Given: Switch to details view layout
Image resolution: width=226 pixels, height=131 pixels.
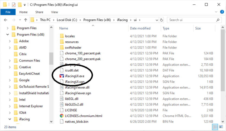Looking at the screenshot, I should pyautogui.click(x=215, y=127).
